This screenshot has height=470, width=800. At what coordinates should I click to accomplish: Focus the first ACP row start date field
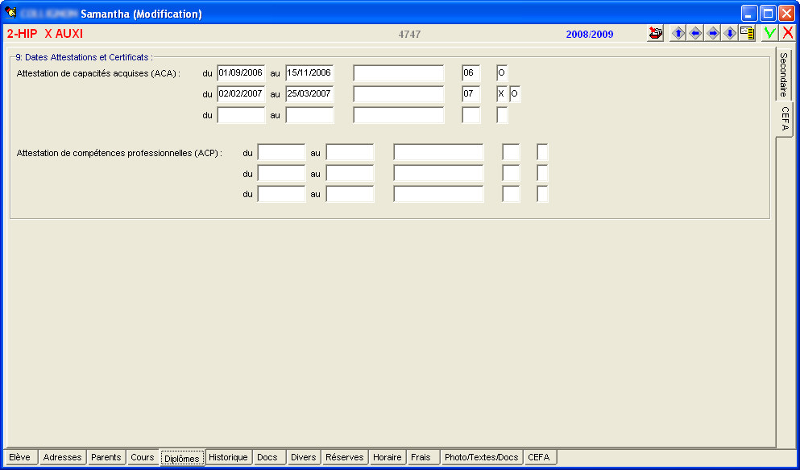(282, 152)
